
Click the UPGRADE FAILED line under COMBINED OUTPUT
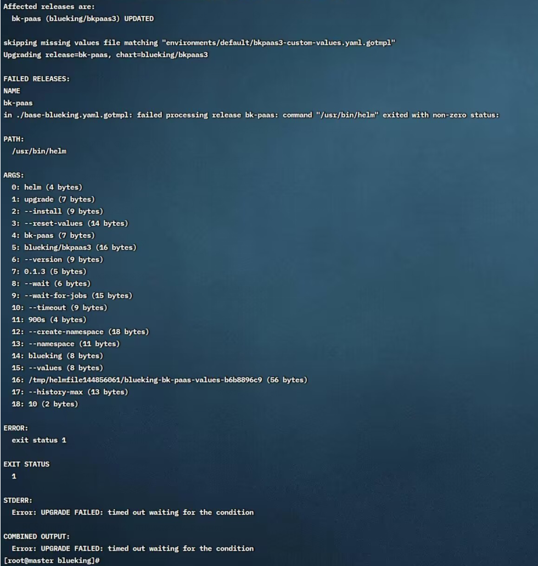133,548
